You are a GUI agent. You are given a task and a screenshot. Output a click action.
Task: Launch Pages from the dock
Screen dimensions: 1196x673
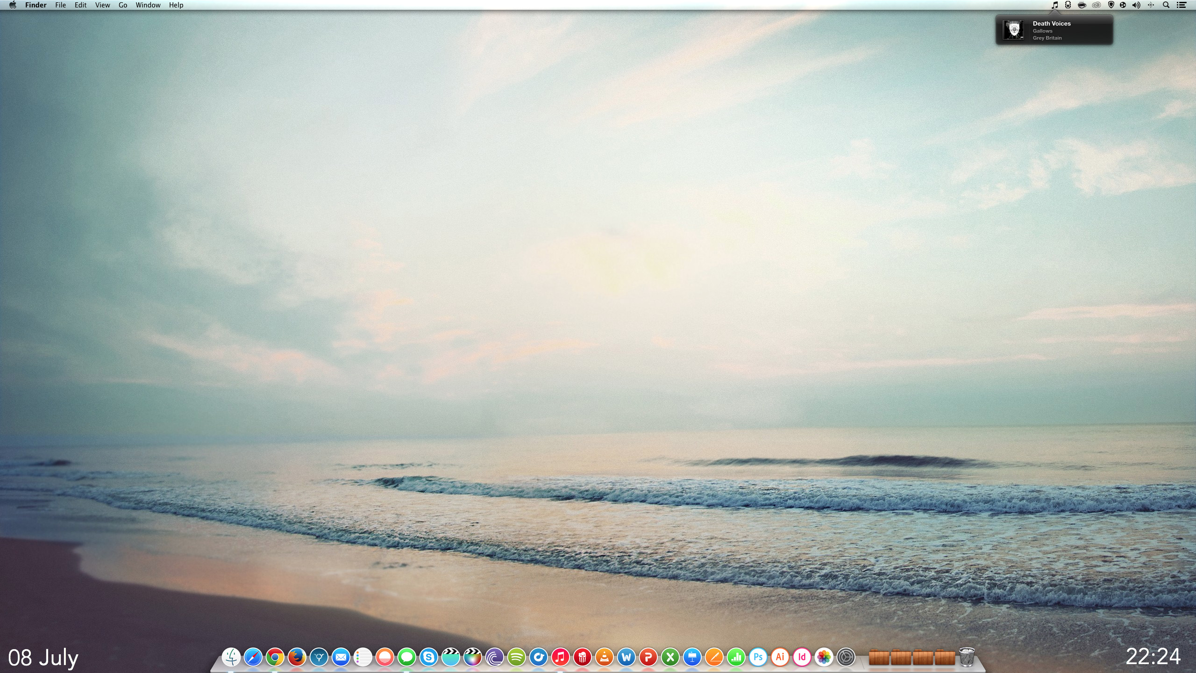[714, 657]
